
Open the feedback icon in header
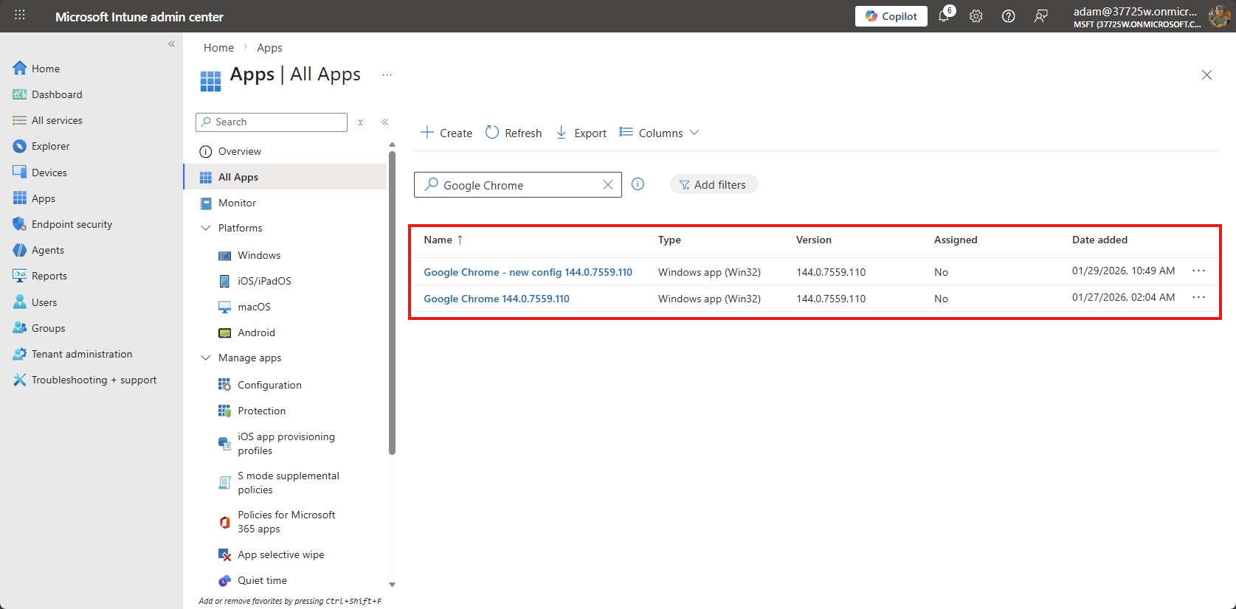1040,16
